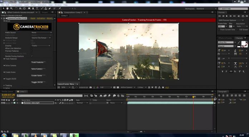Screen dimensions: 249x137
Task: Open the Graph Editor from timeline
Action: 122,96
